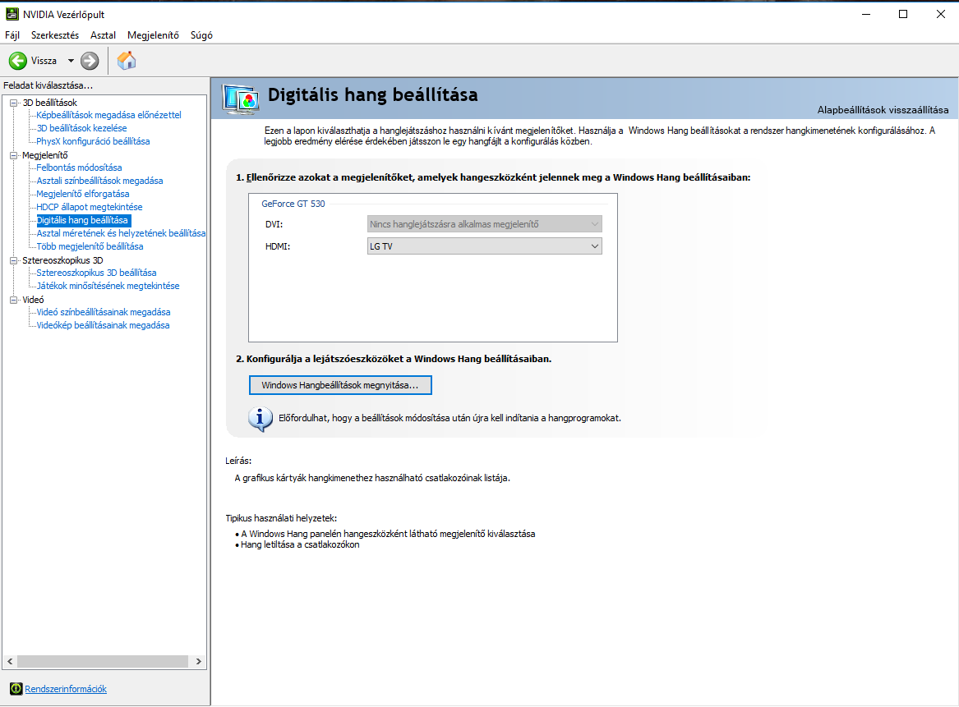Click the Megjelenítő category label in tree
This screenshot has height=707, width=959.
pos(45,155)
